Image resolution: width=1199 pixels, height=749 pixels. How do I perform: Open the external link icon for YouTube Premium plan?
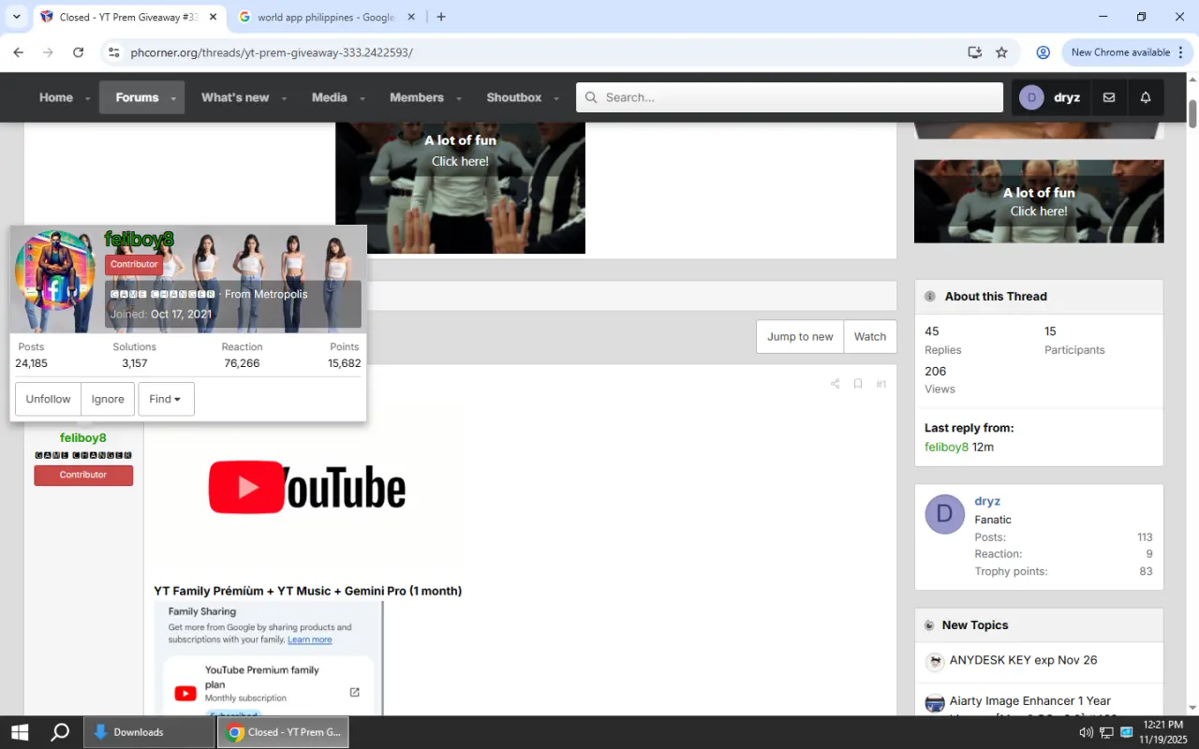click(x=354, y=692)
